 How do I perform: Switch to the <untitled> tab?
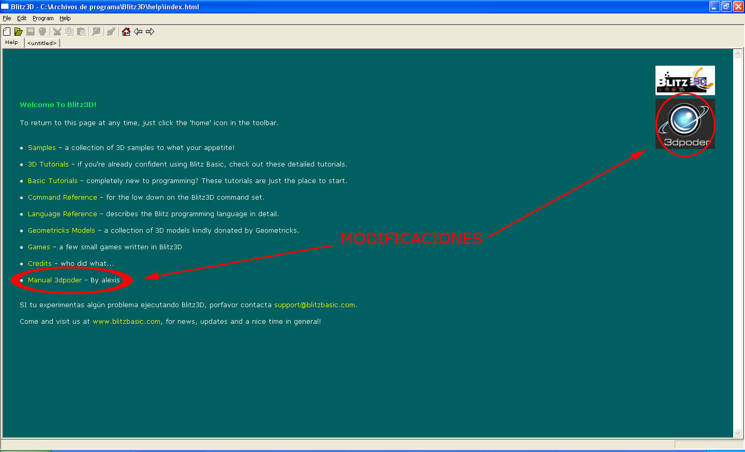pos(42,43)
